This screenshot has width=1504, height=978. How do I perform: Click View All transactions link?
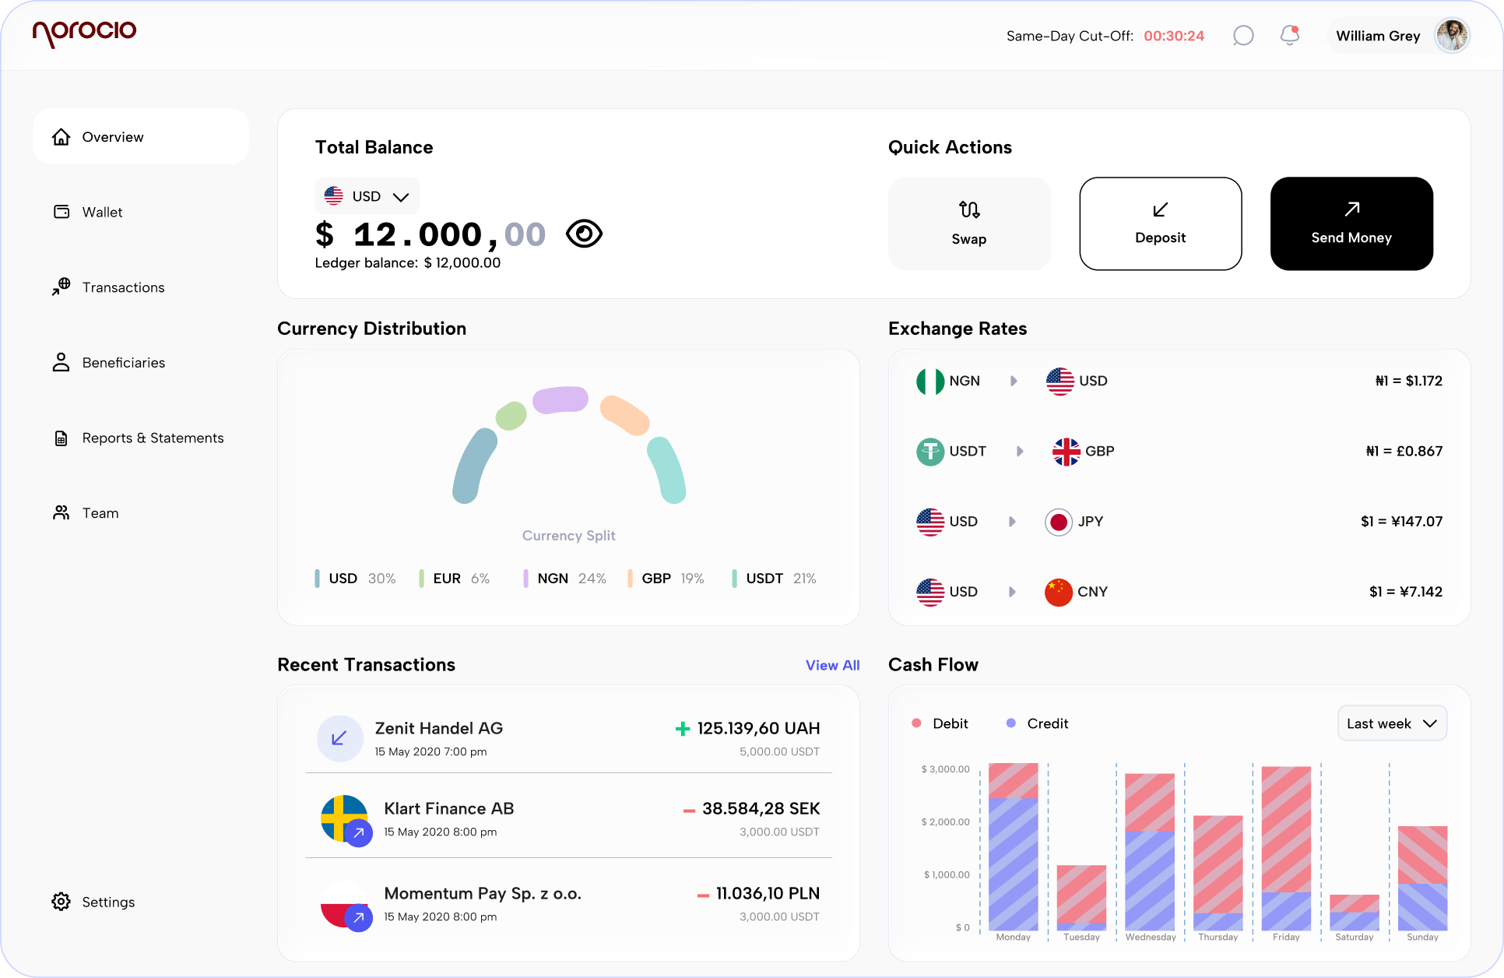832,665
